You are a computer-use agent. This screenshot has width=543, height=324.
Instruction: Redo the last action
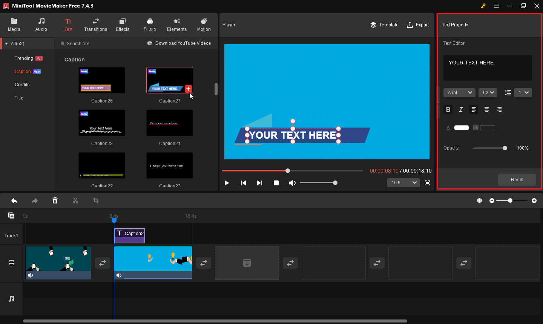click(x=35, y=201)
